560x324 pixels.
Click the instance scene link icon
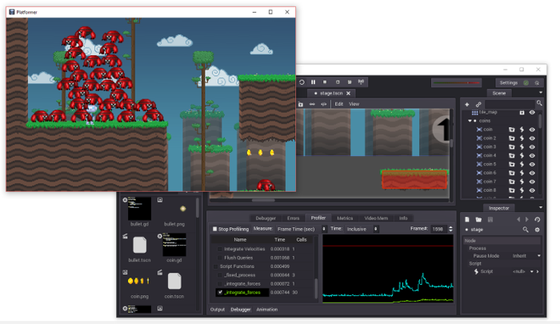[479, 104]
